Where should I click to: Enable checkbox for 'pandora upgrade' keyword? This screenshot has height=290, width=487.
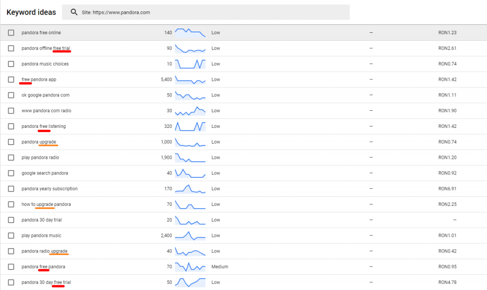[x=11, y=142]
